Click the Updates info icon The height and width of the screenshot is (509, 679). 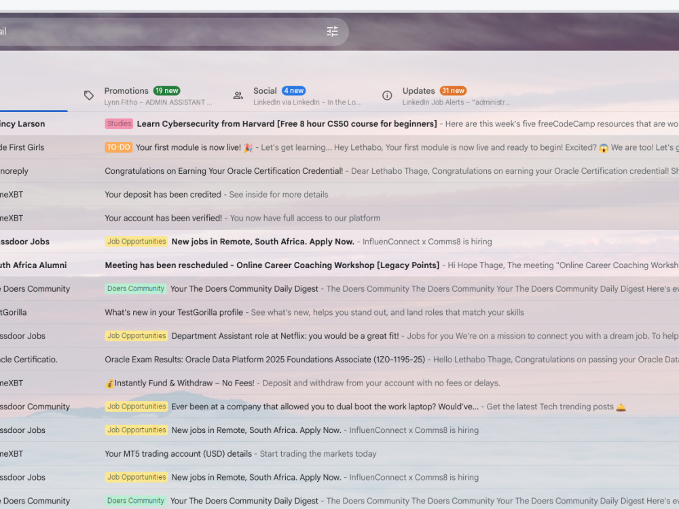(387, 96)
